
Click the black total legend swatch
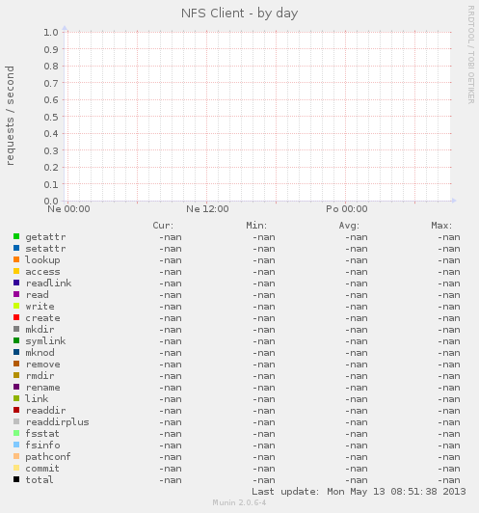tap(16, 479)
